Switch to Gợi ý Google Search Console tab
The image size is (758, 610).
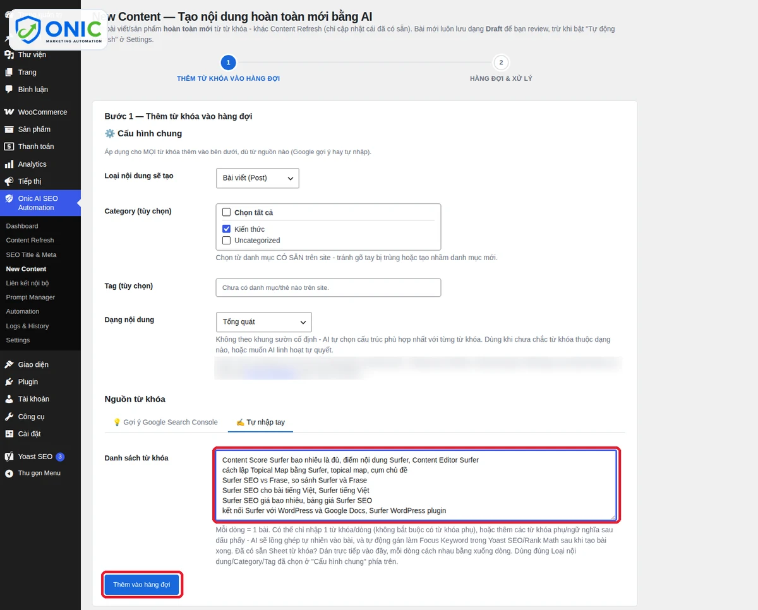pyautogui.click(x=165, y=422)
